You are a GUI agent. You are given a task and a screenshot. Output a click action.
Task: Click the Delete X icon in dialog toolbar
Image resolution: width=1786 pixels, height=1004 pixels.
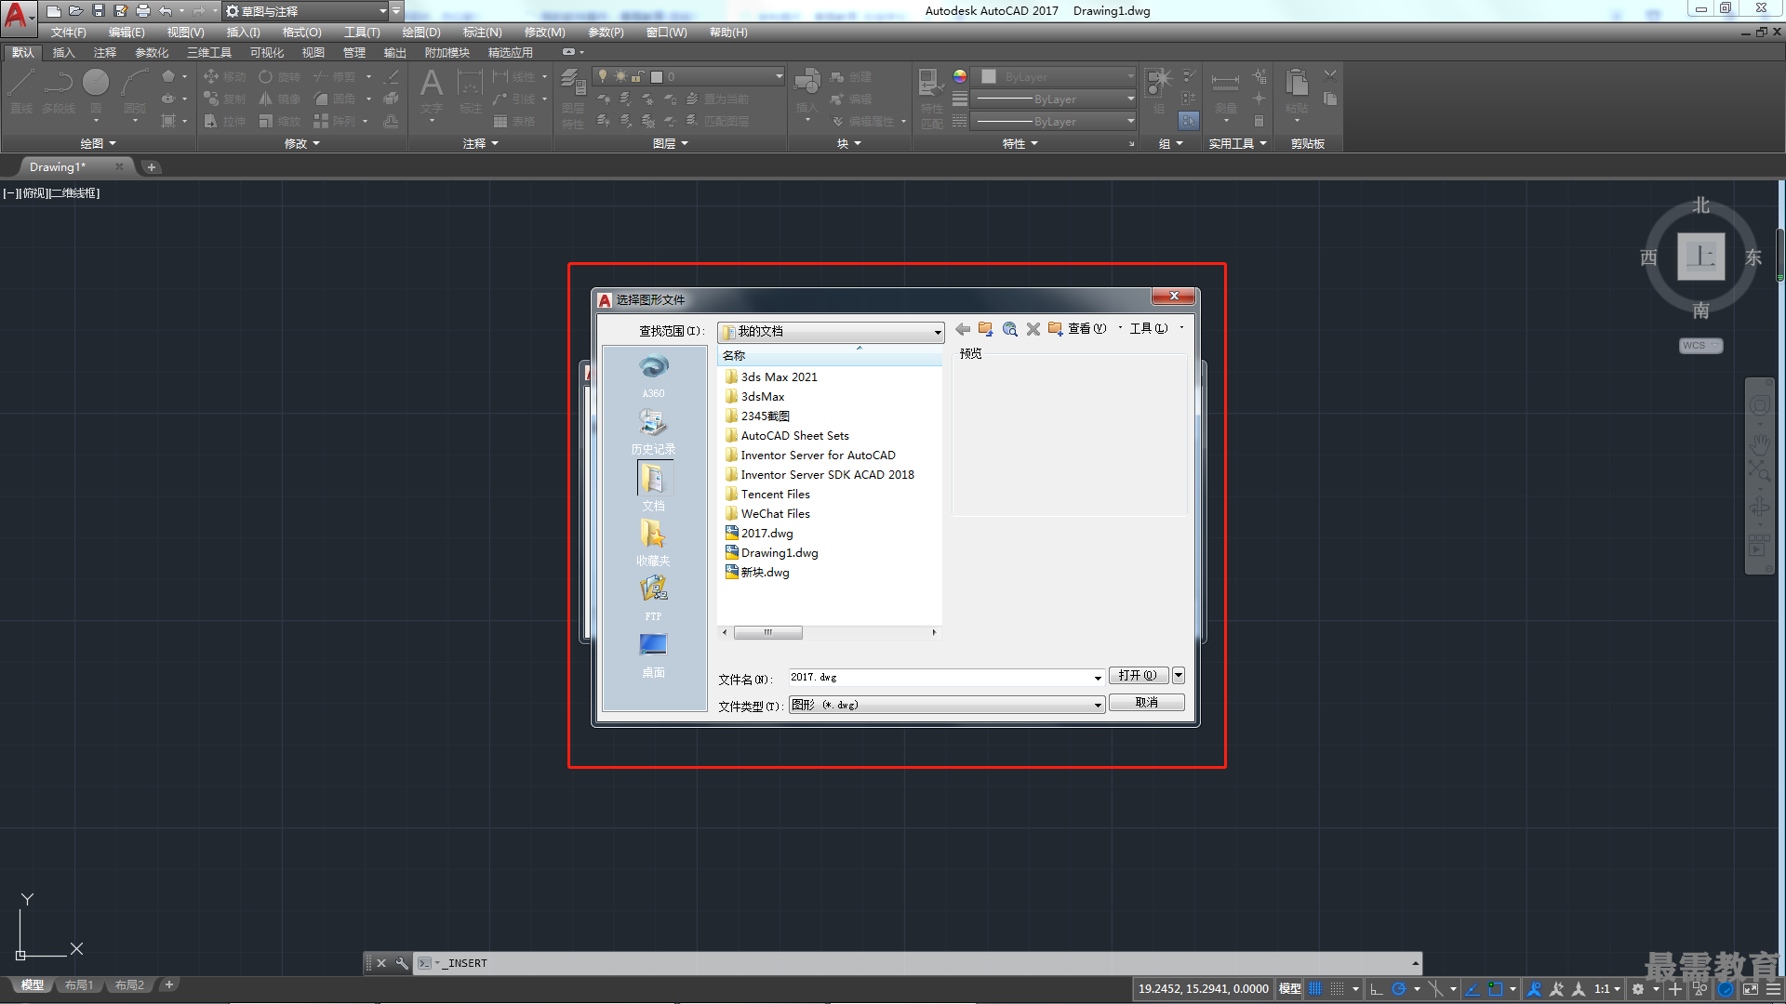pos(1033,329)
